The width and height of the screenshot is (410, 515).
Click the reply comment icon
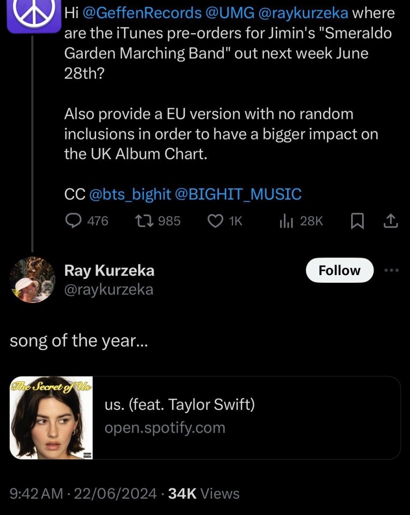coord(74,221)
